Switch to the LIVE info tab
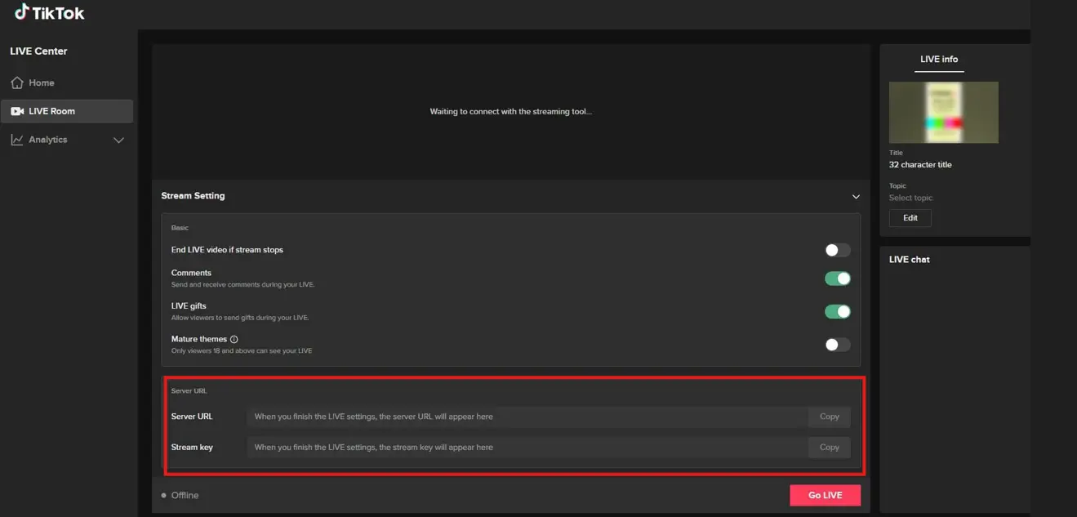Screen dimensions: 1077x517 [939, 59]
